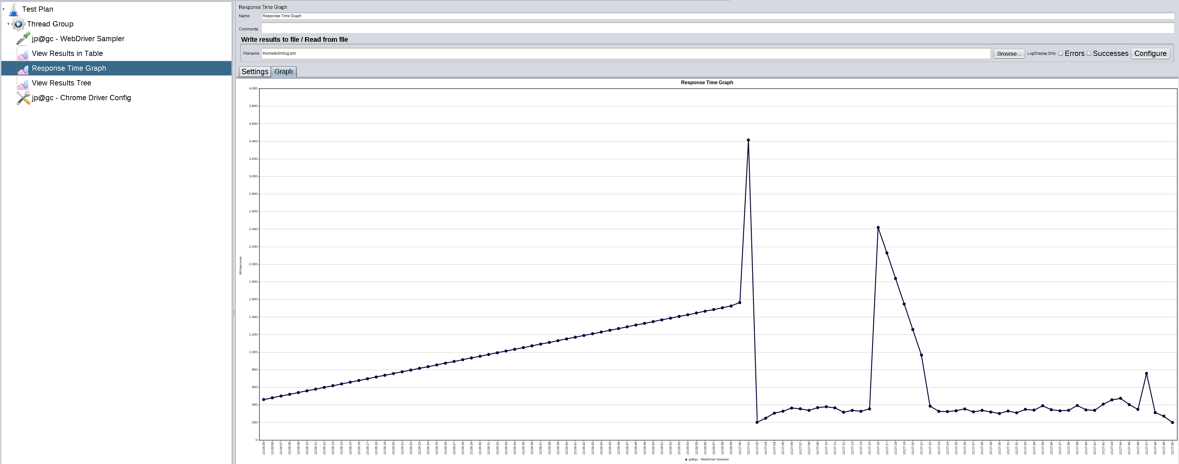Click the Filename input field

625,53
